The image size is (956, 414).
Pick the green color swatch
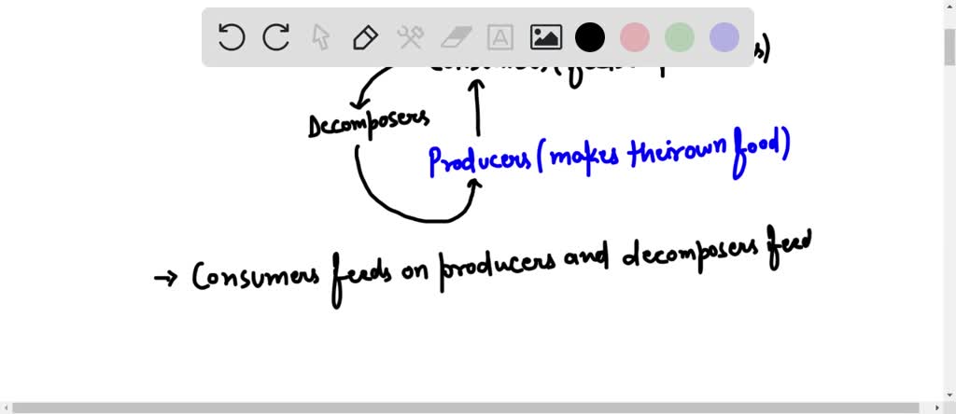click(x=680, y=37)
